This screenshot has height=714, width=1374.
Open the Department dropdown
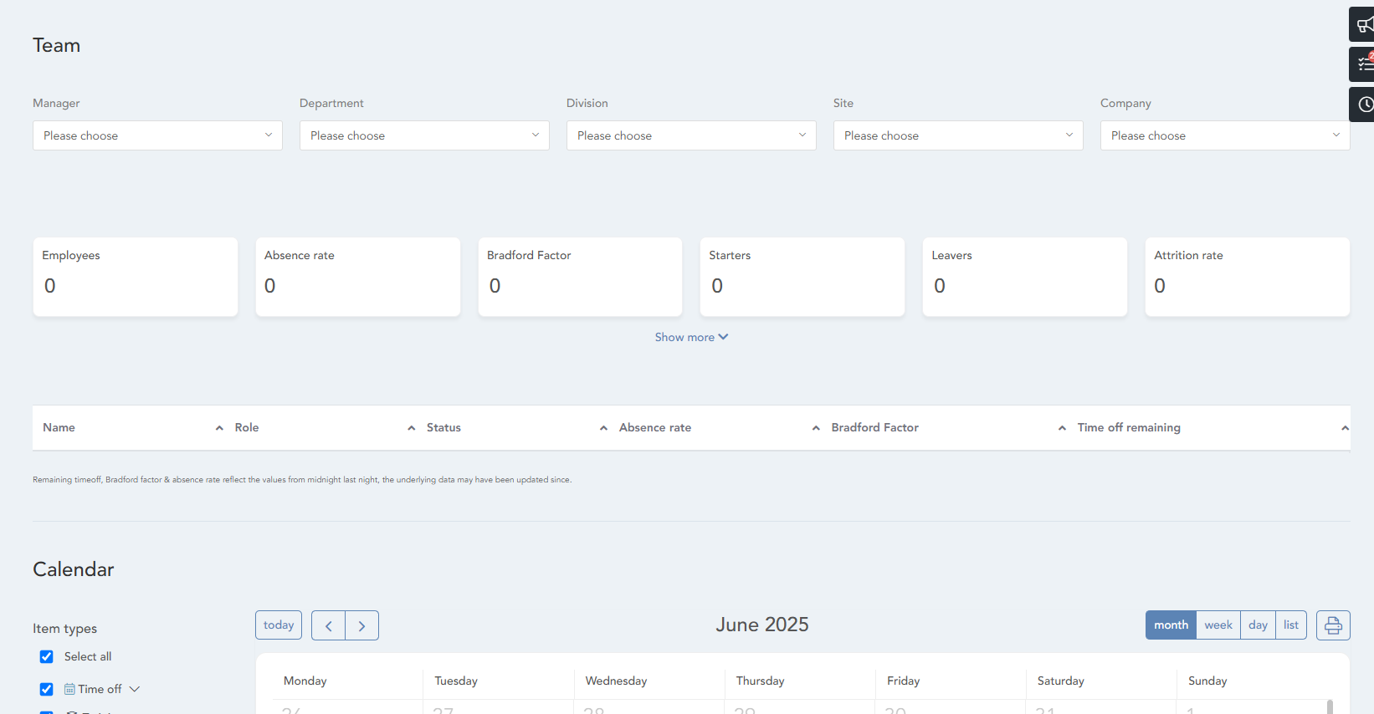[424, 135]
